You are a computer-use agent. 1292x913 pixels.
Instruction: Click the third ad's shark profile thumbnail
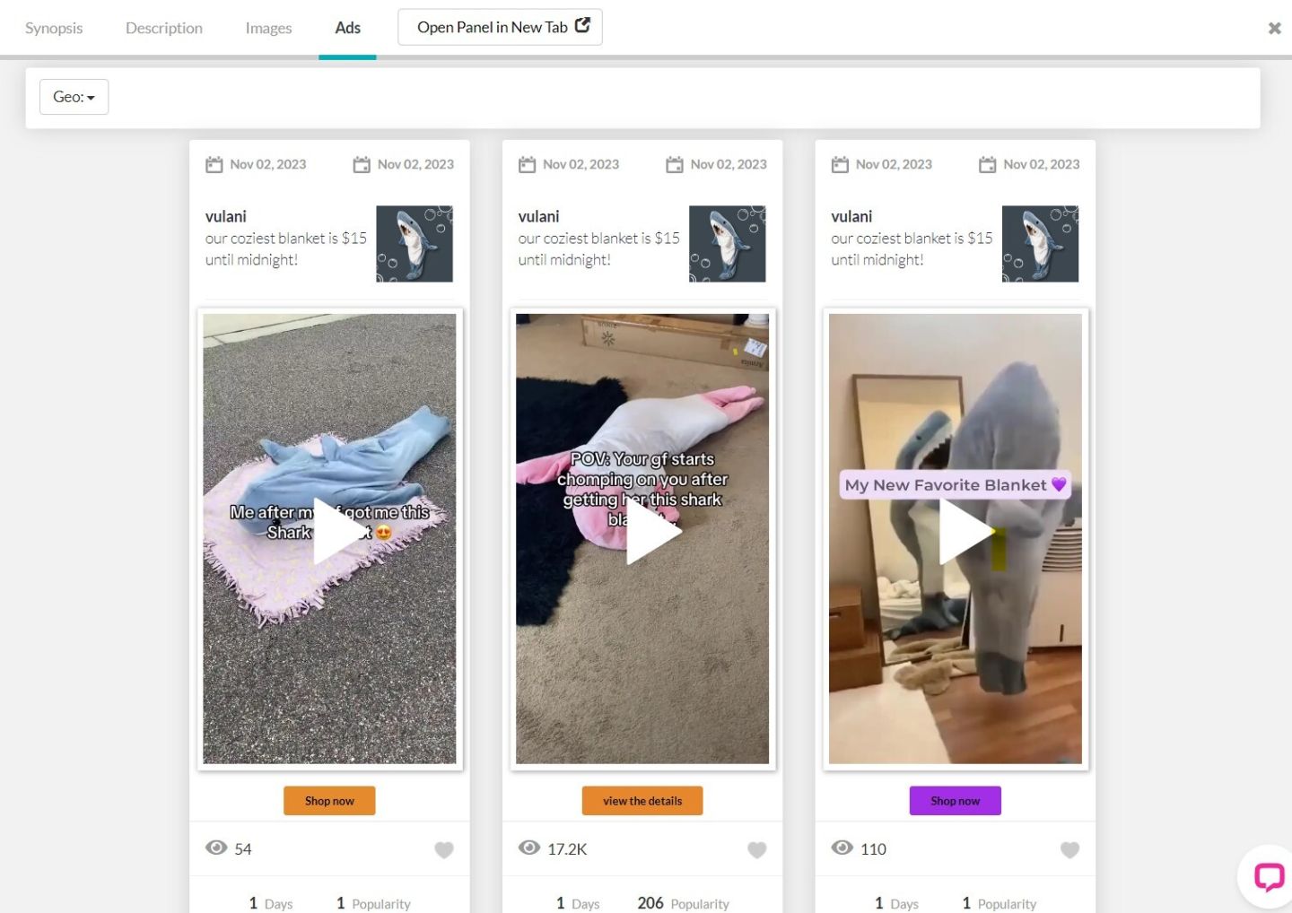(1040, 244)
